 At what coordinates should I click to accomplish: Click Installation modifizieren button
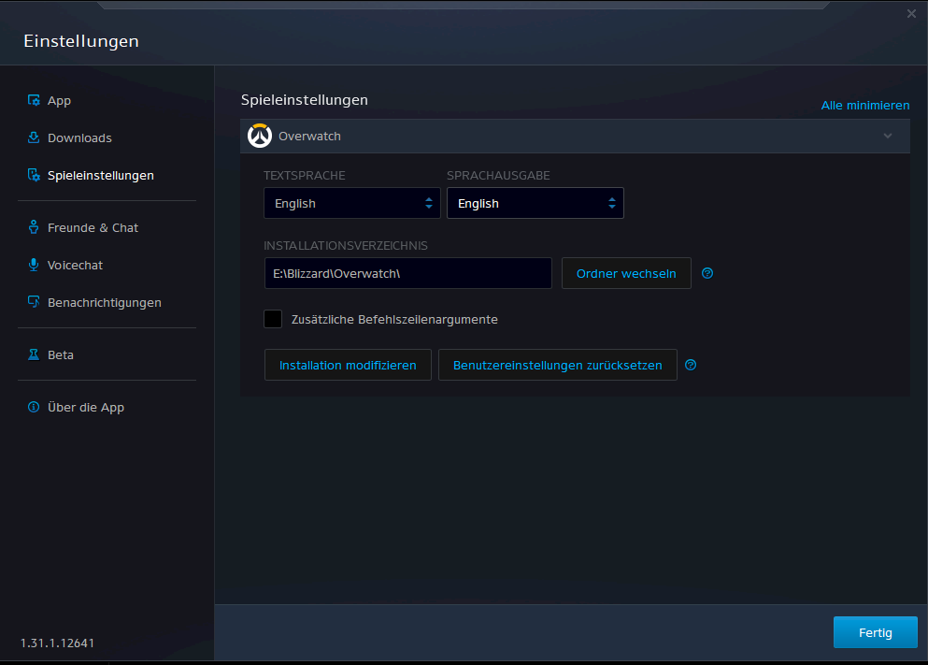[x=348, y=365]
